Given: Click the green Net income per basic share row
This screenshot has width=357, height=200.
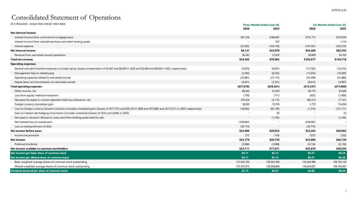Looking at the screenshot, I should pyautogui.click(x=178, y=153).
